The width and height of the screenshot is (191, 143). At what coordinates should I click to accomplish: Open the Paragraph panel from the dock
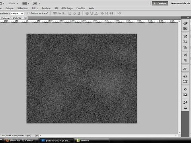pyautogui.click(x=185, y=60)
